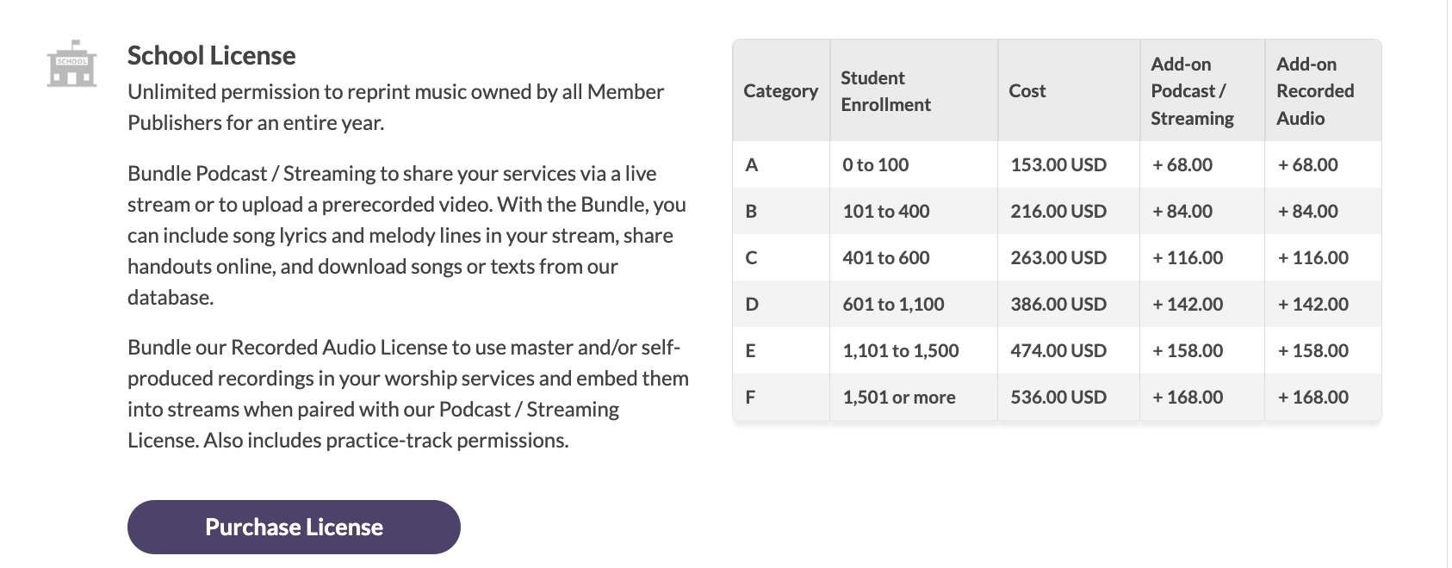Screen dimensions: 1452x568
Task: Select the category A row letter
Action: click(x=751, y=165)
